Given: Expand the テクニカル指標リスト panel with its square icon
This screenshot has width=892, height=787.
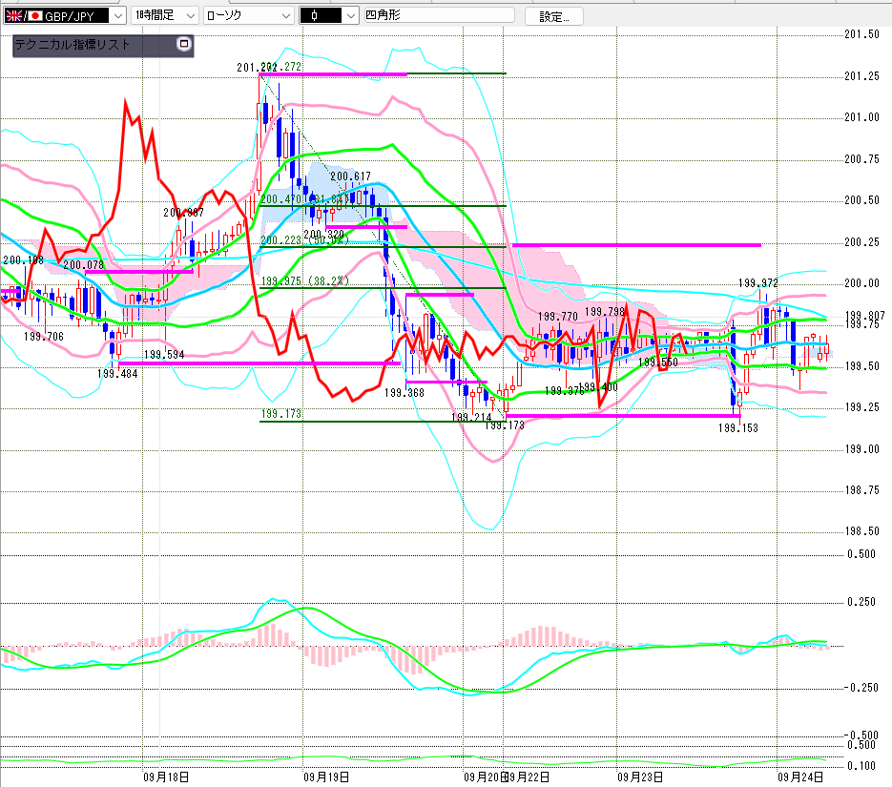Looking at the screenshot, I should coord(183,45).
